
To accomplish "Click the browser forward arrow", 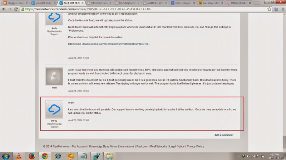I will click(x=10, y=9).
